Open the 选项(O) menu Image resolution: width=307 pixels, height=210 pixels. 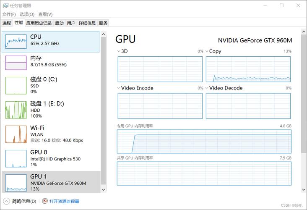tap(27, 14)
